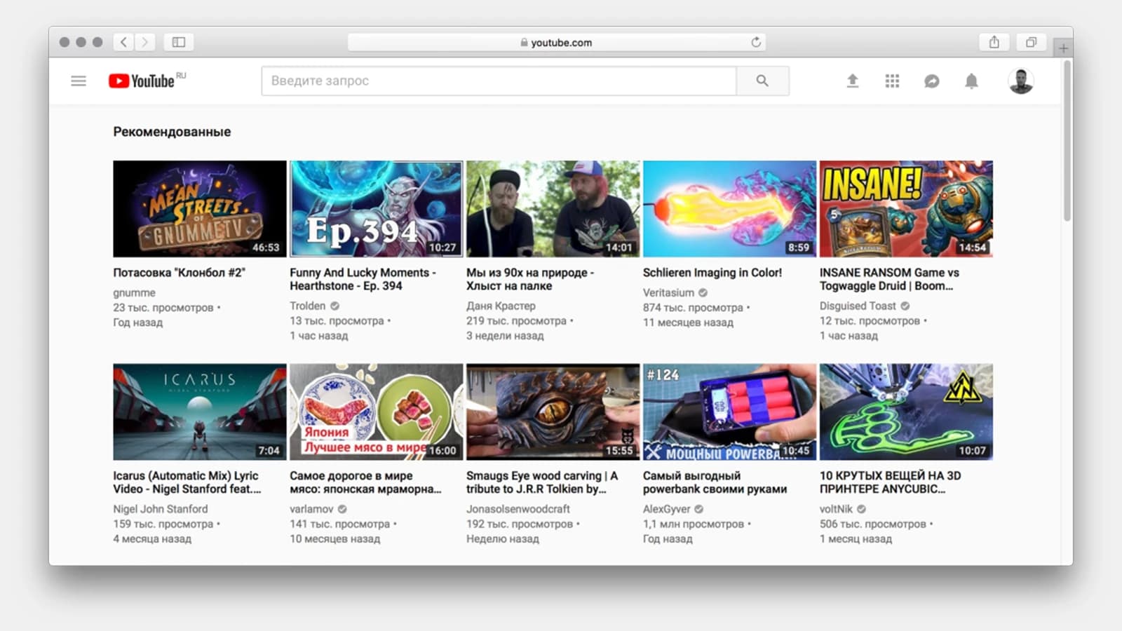Play the 'INSANE!' Hearthstone video thumbnail
Screen dimensions: 1122x631
[x=906, y=209]
